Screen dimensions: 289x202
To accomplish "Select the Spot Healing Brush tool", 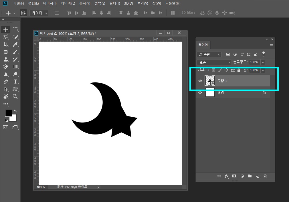I will click(5, 52).
